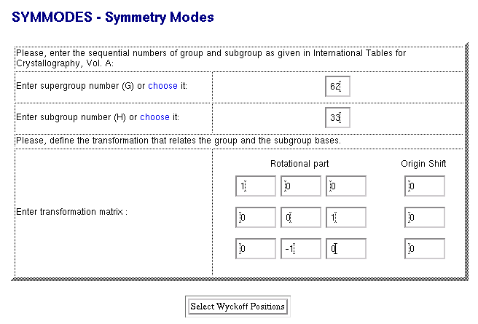Screen dimensions: 478x324
Task: Click the 'Enter transformation matrix' label
Action: (x=71, y=213)
